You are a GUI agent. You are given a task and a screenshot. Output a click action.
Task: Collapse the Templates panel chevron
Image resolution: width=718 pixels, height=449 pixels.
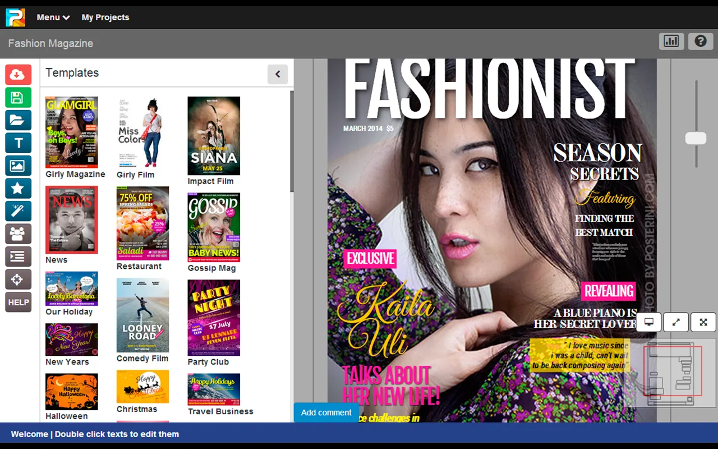[x=278, y=74]
